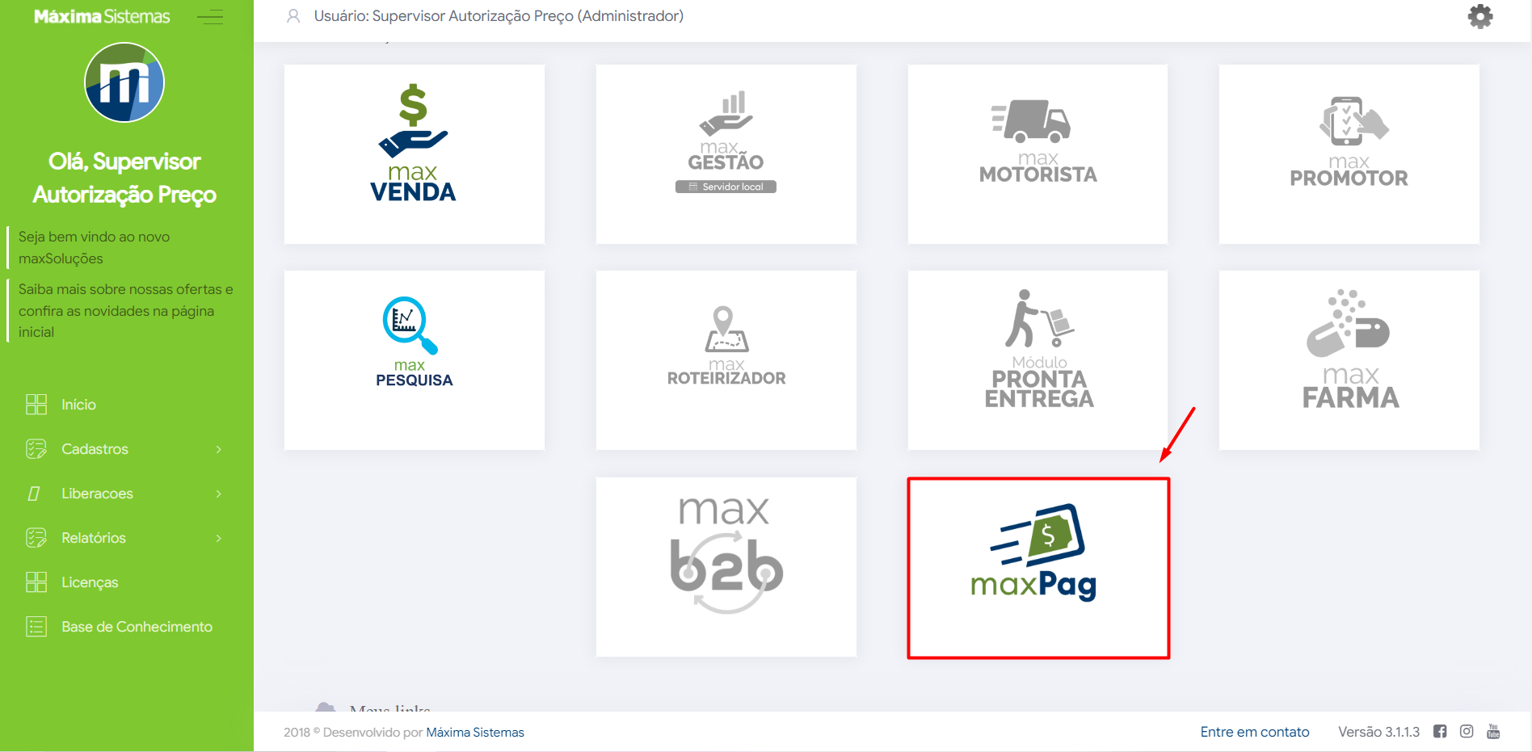Follow the Entre em contato link

1255,732
